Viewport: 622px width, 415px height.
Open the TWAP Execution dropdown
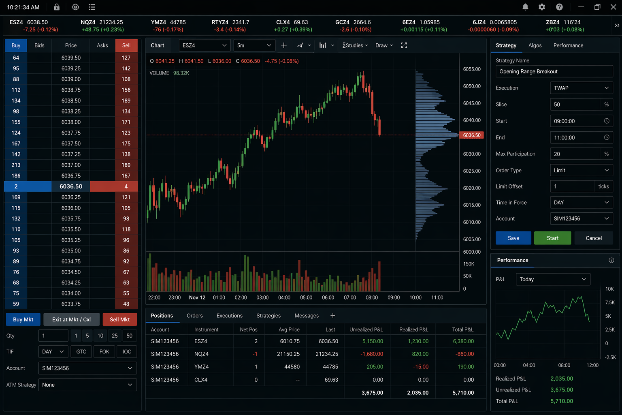point(581,88)
